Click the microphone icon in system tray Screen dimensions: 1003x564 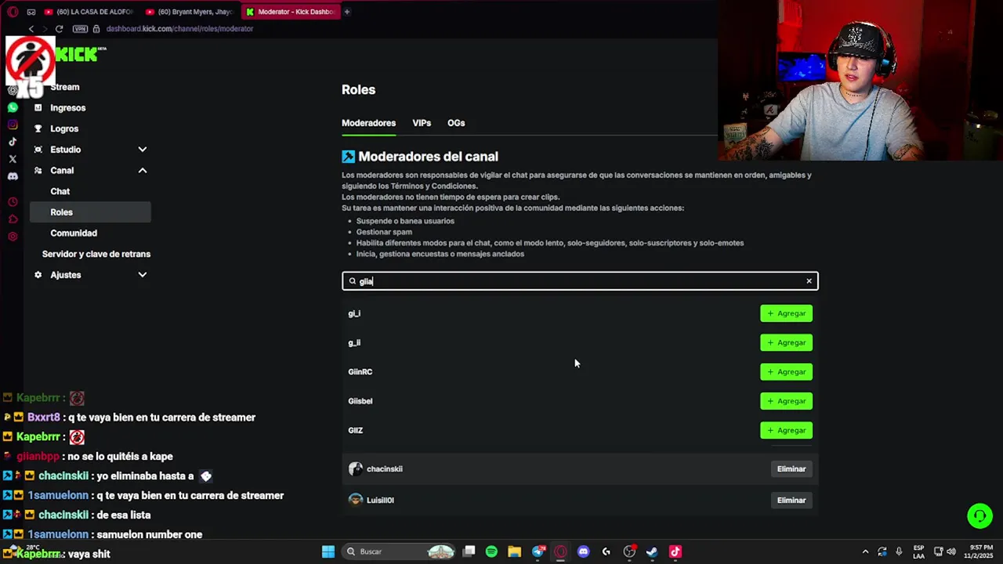899,551
